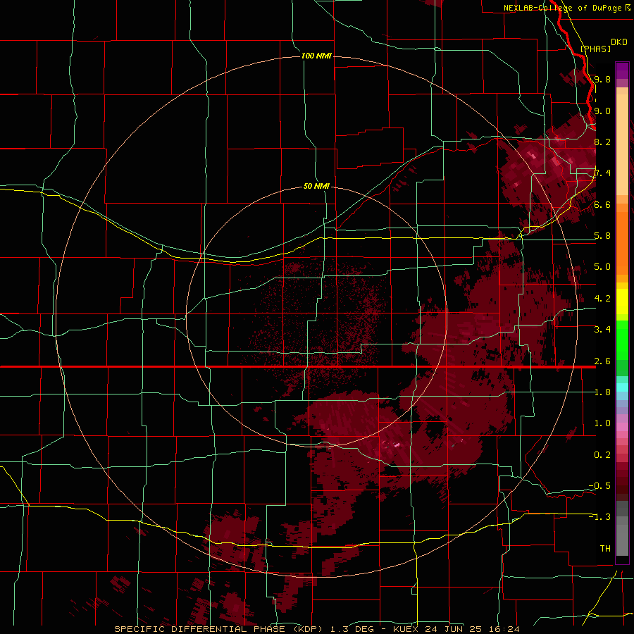Click the 4.2 color scale value
Image resolution: width=634 pixels, height=634 pixels.
tap(602, 298)
